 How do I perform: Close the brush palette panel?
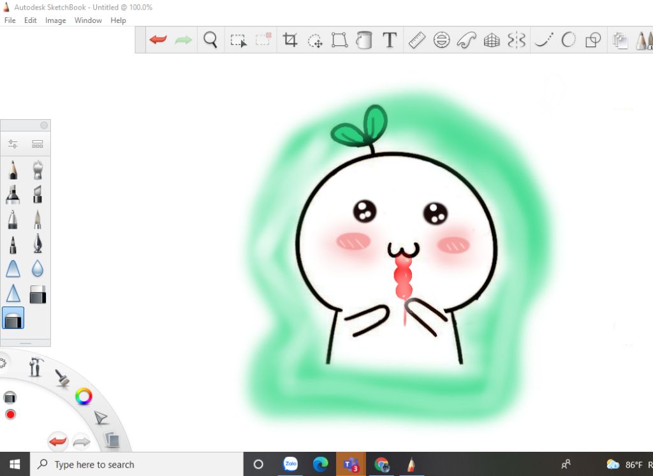coord(44,126)
